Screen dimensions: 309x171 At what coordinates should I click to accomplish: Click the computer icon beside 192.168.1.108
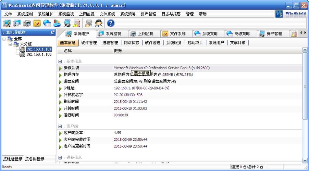(22, 54)
